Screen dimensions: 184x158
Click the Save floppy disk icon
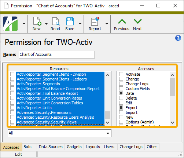click(x=70, y=21)
